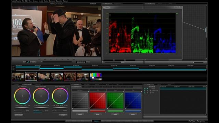This screenshot has height=123, width=219.
Task: Click the Gamma master wheel bar
Action: click(41, 108)
